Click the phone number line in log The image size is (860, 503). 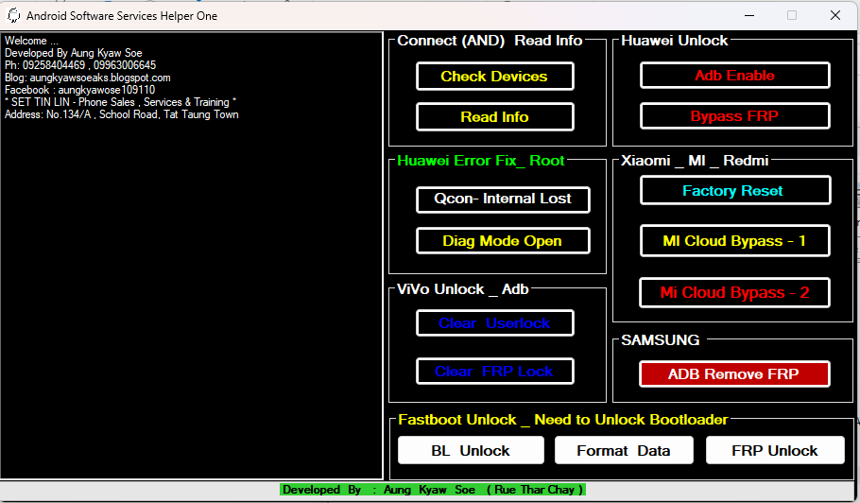(x=80, y=64)
